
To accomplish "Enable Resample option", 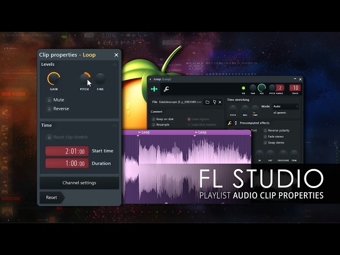I will pyautogui.click(x=160, y=125).
